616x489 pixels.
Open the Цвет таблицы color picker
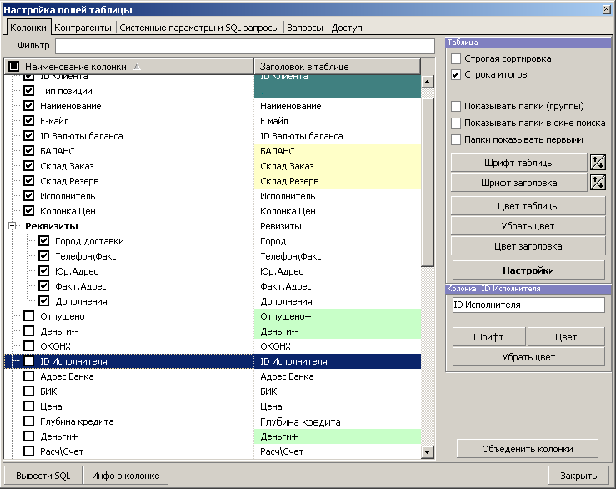(528, 206)
